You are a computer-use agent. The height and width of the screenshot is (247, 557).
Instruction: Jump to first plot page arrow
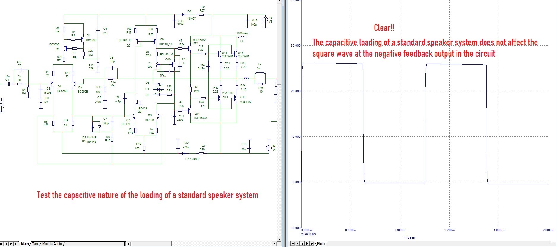click(x=297, y=244)
